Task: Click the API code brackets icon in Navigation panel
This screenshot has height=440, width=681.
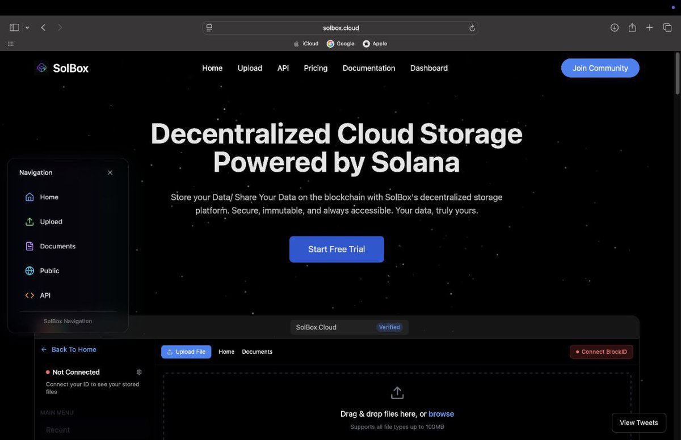Action: [x=30, y=295]
